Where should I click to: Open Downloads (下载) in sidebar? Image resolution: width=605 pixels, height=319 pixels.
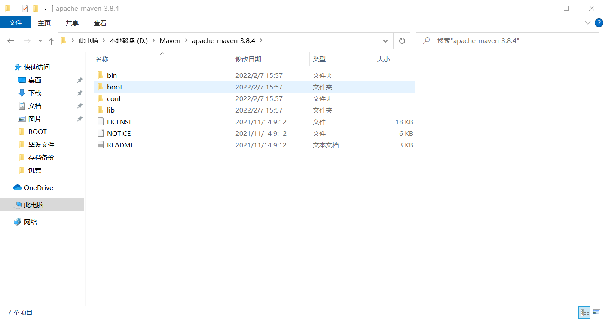coord(34,93)
